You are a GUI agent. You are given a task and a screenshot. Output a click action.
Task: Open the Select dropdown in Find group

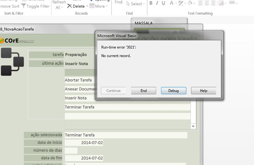[x=136, y=4]
